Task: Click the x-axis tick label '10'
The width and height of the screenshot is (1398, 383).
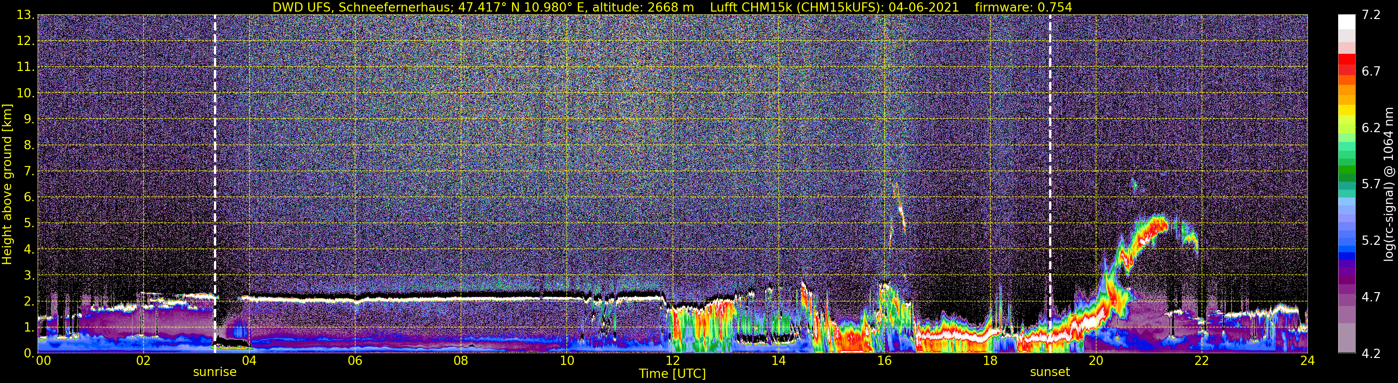Action: tap(567, 361)
